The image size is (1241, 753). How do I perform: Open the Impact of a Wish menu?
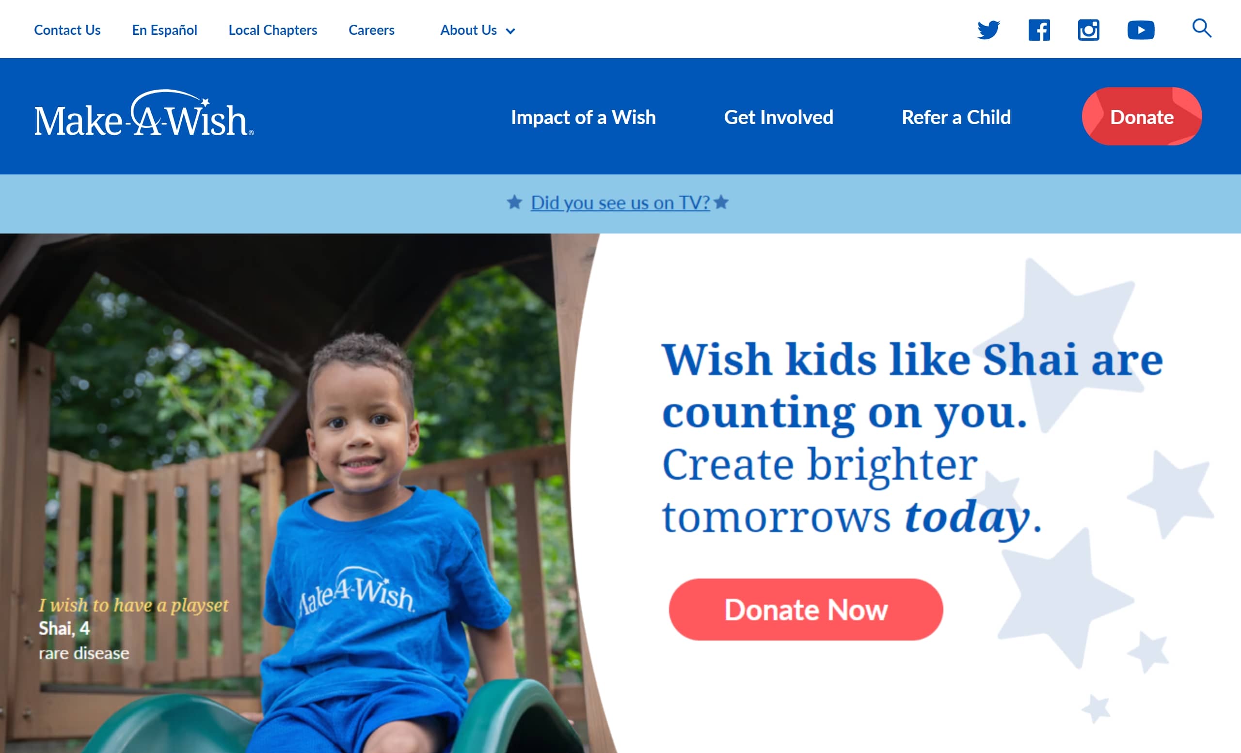[583, 117]
